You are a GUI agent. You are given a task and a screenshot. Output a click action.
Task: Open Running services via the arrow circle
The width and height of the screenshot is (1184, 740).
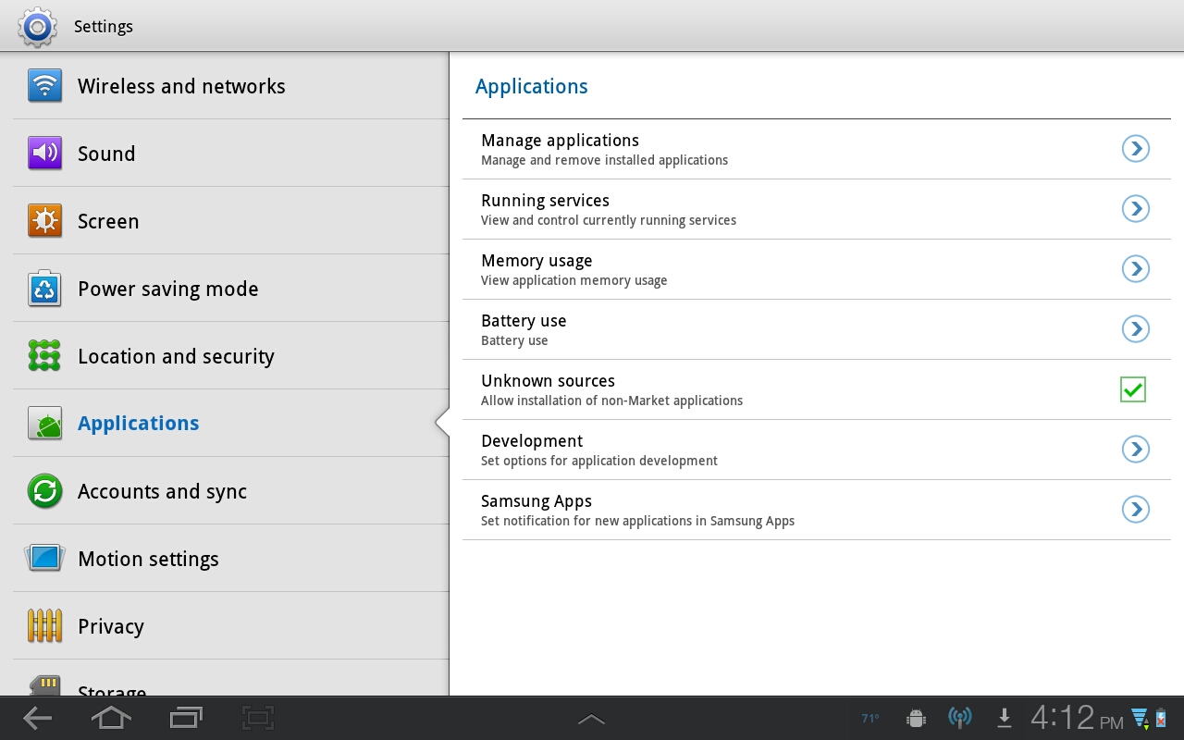[1135, 208]
